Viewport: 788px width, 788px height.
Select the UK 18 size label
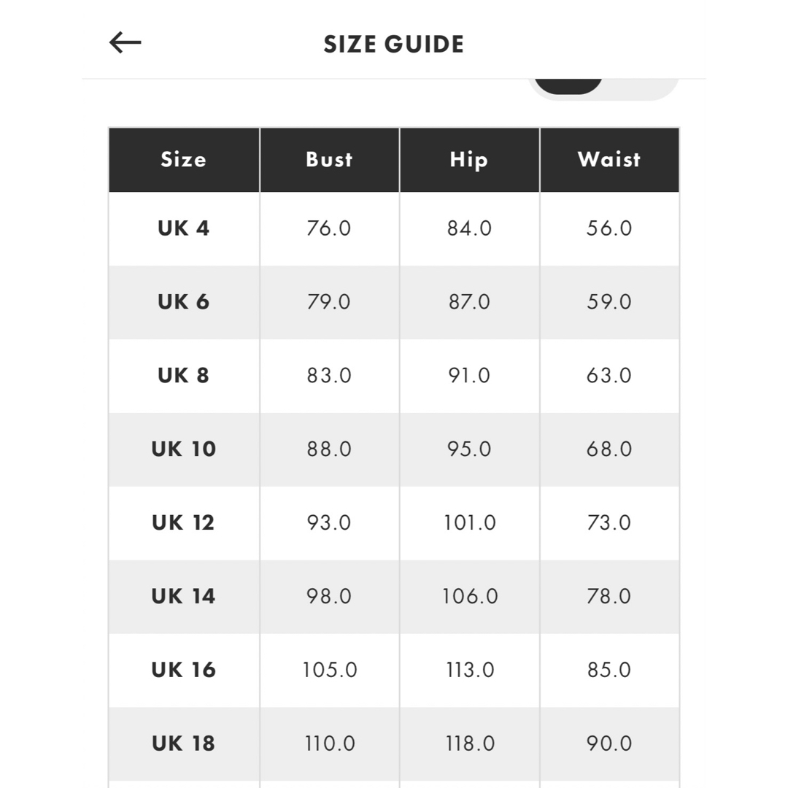click(x=183, y=743)
